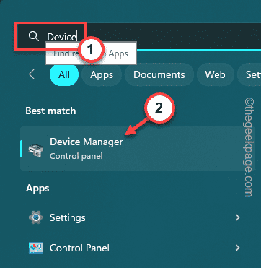Expand the Control Panel result chevron
The image size is (261, 268).
237,248
